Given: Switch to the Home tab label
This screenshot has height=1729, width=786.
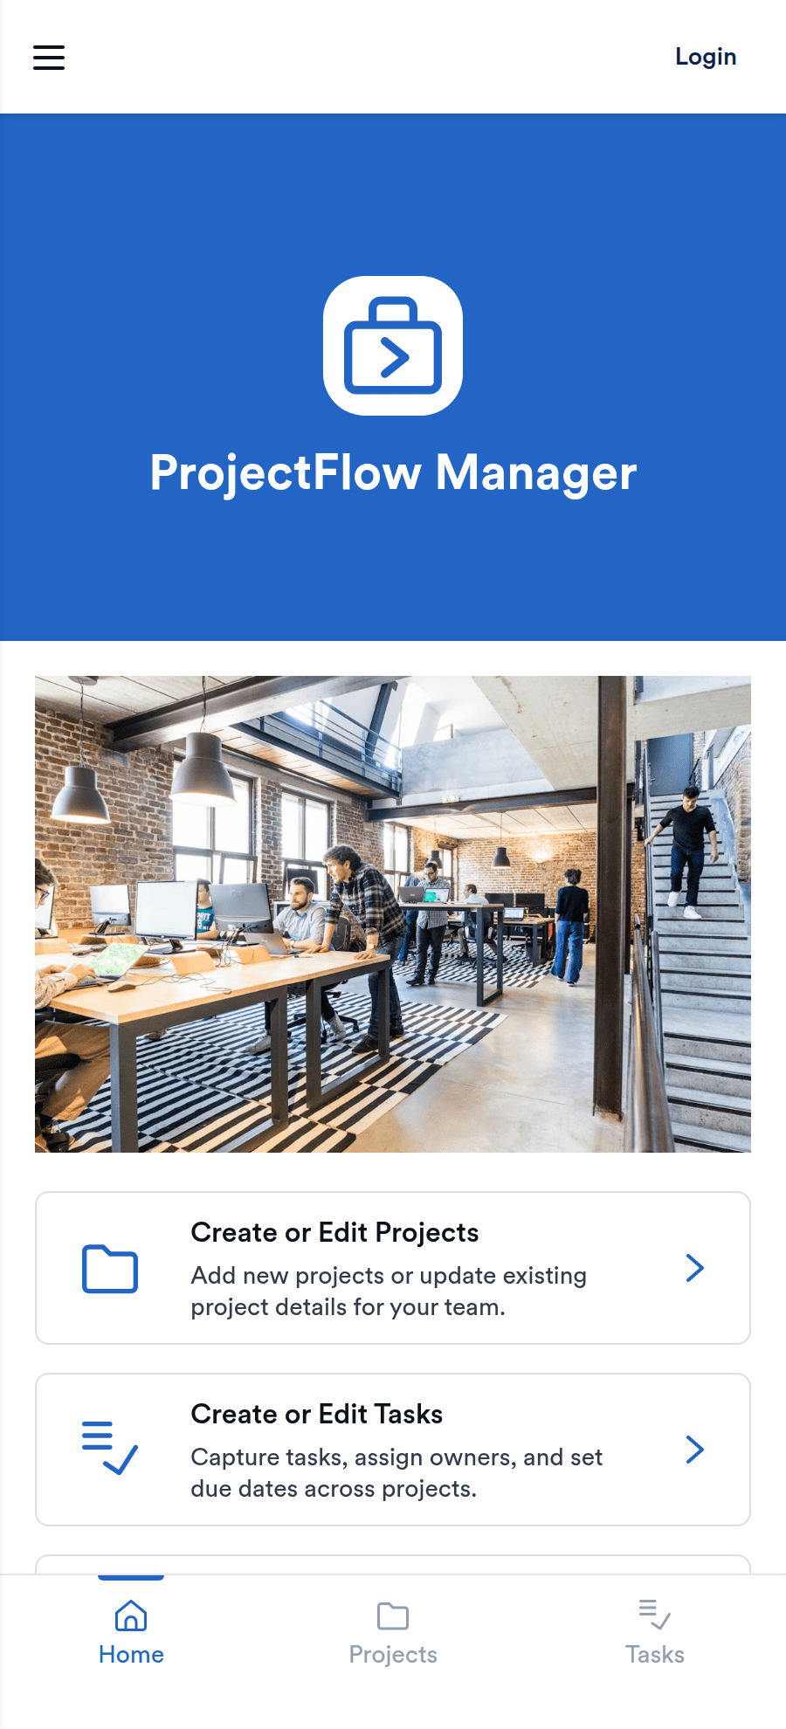Looking at the screenshot, I should pyautogui.click(x=131, y=1655).
